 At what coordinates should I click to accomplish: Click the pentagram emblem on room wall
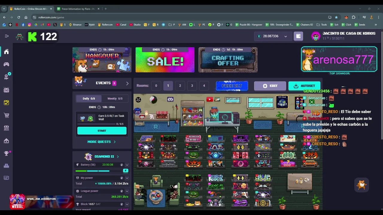point(138,99)
